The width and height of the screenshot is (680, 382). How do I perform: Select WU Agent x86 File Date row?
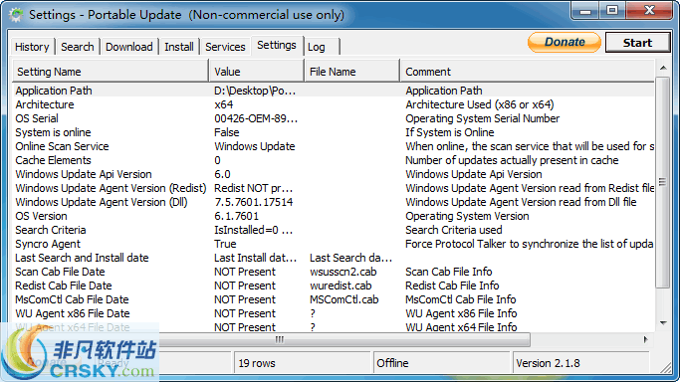pos(334,313)
